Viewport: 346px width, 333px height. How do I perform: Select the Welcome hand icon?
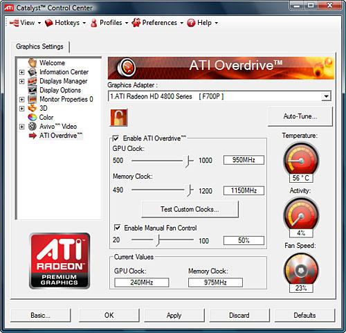(33, 63)
